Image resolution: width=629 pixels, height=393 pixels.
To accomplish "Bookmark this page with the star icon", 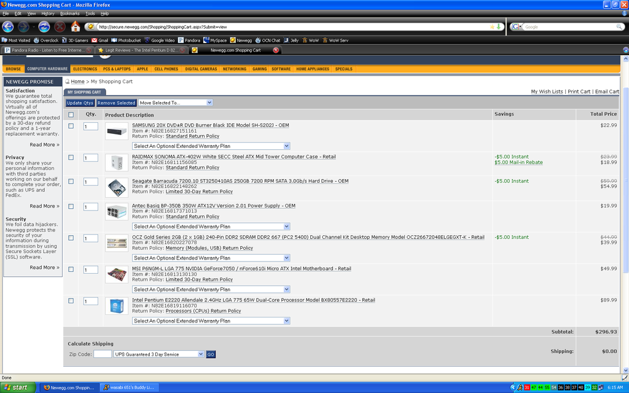I will pos(492,27).
